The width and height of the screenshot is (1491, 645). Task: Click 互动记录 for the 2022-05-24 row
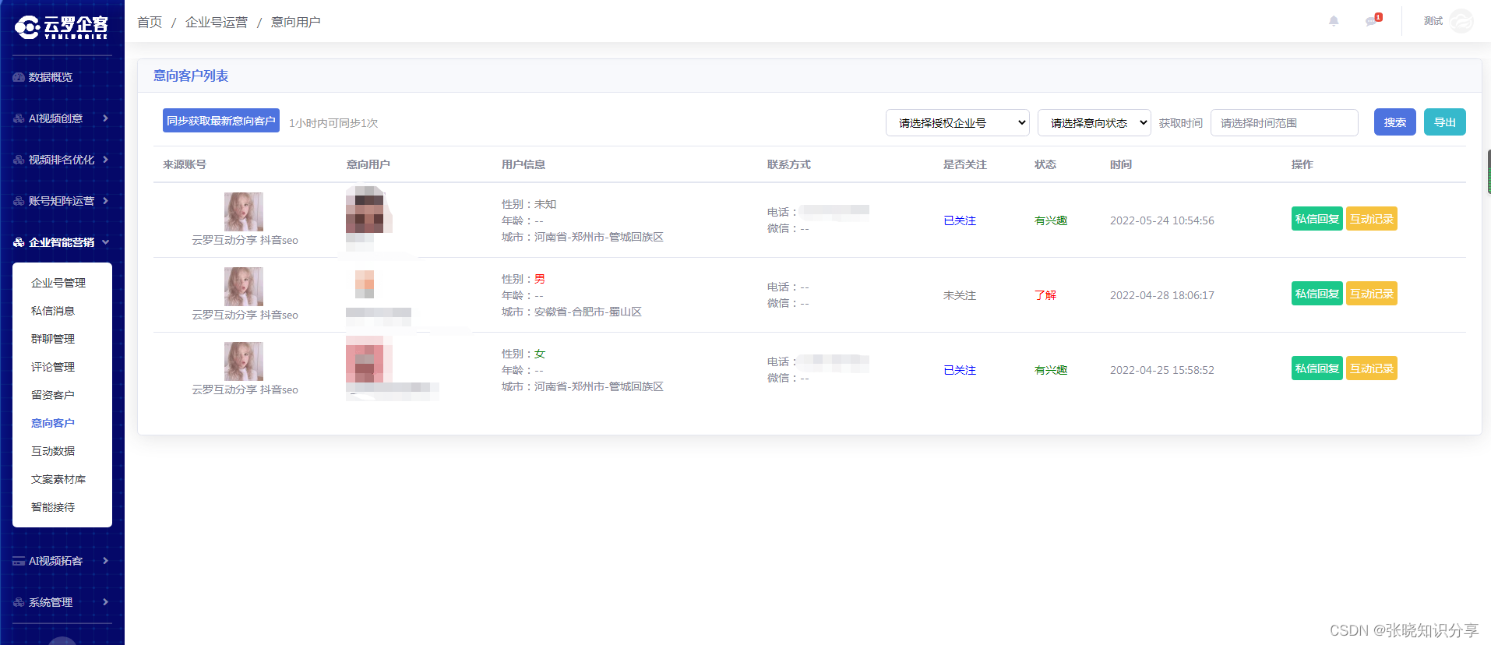click(x=1372, y=219)
